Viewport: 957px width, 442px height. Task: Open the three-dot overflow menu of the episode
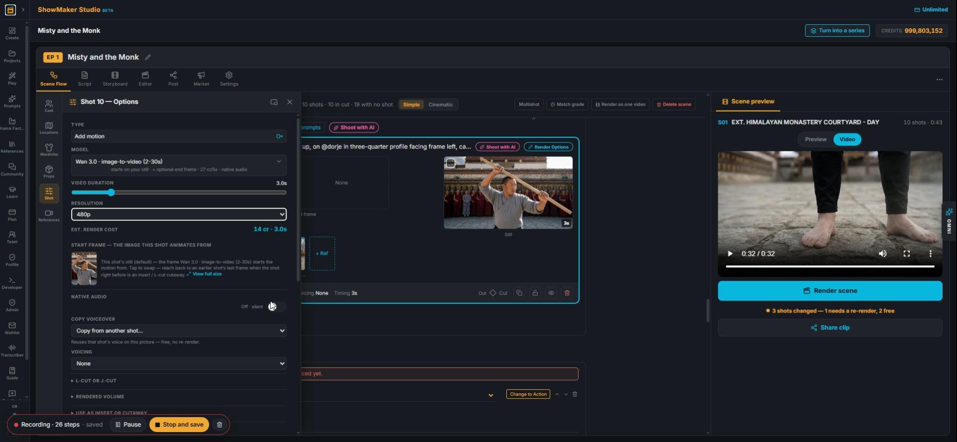pyautogui.click(x=939, y=80)
